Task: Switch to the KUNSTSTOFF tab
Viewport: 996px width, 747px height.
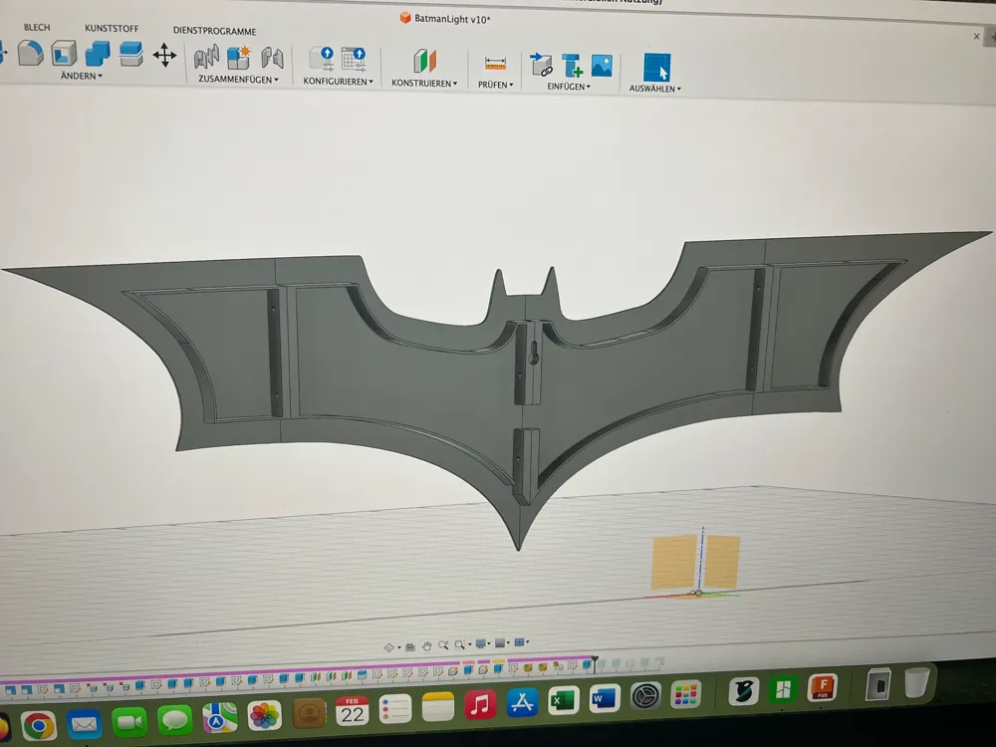Action: point(112,29)
